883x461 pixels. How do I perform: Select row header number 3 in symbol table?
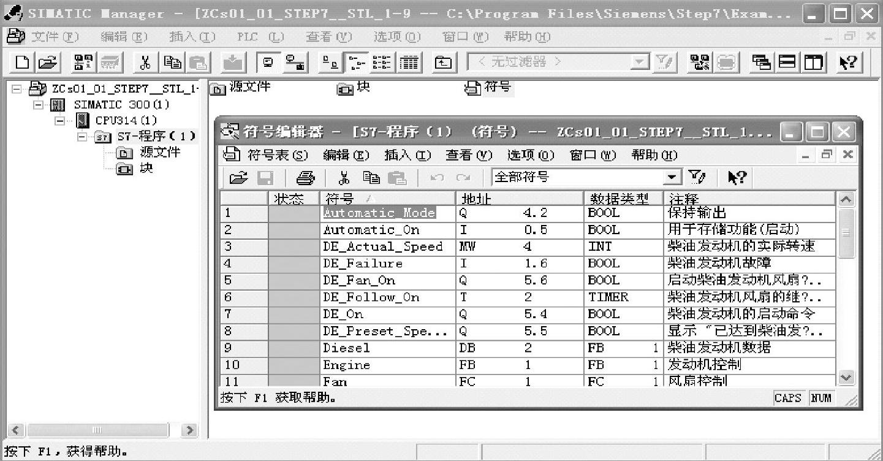(x=244, y=247)
